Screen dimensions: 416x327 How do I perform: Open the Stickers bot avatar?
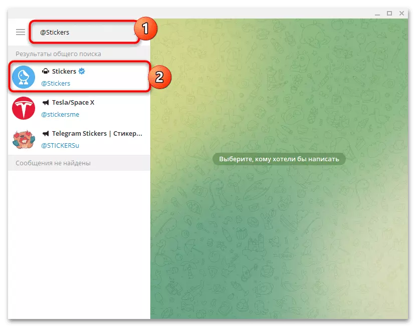point(24,77)
